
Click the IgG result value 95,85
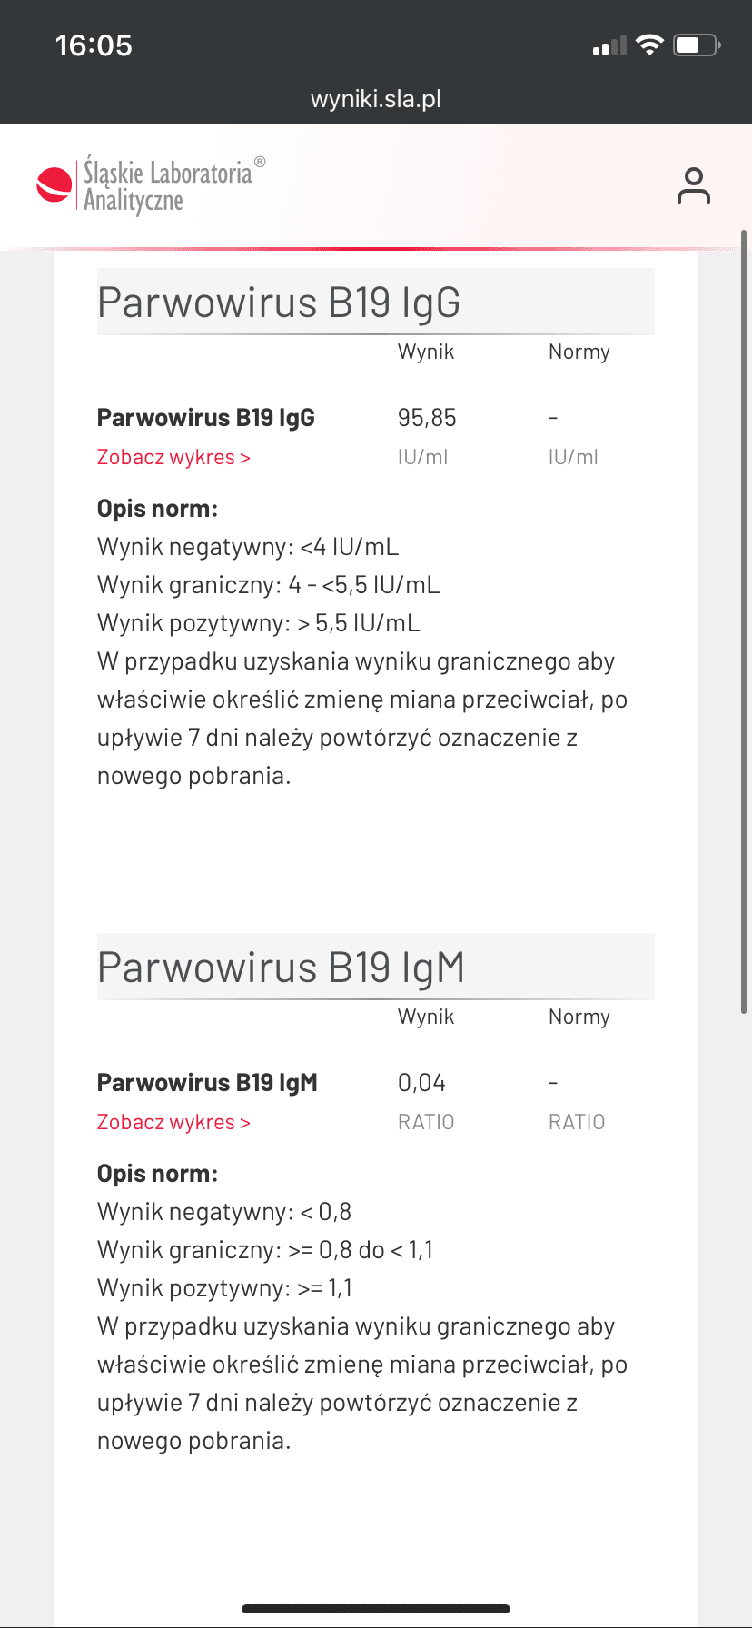(x=427, y=418)
